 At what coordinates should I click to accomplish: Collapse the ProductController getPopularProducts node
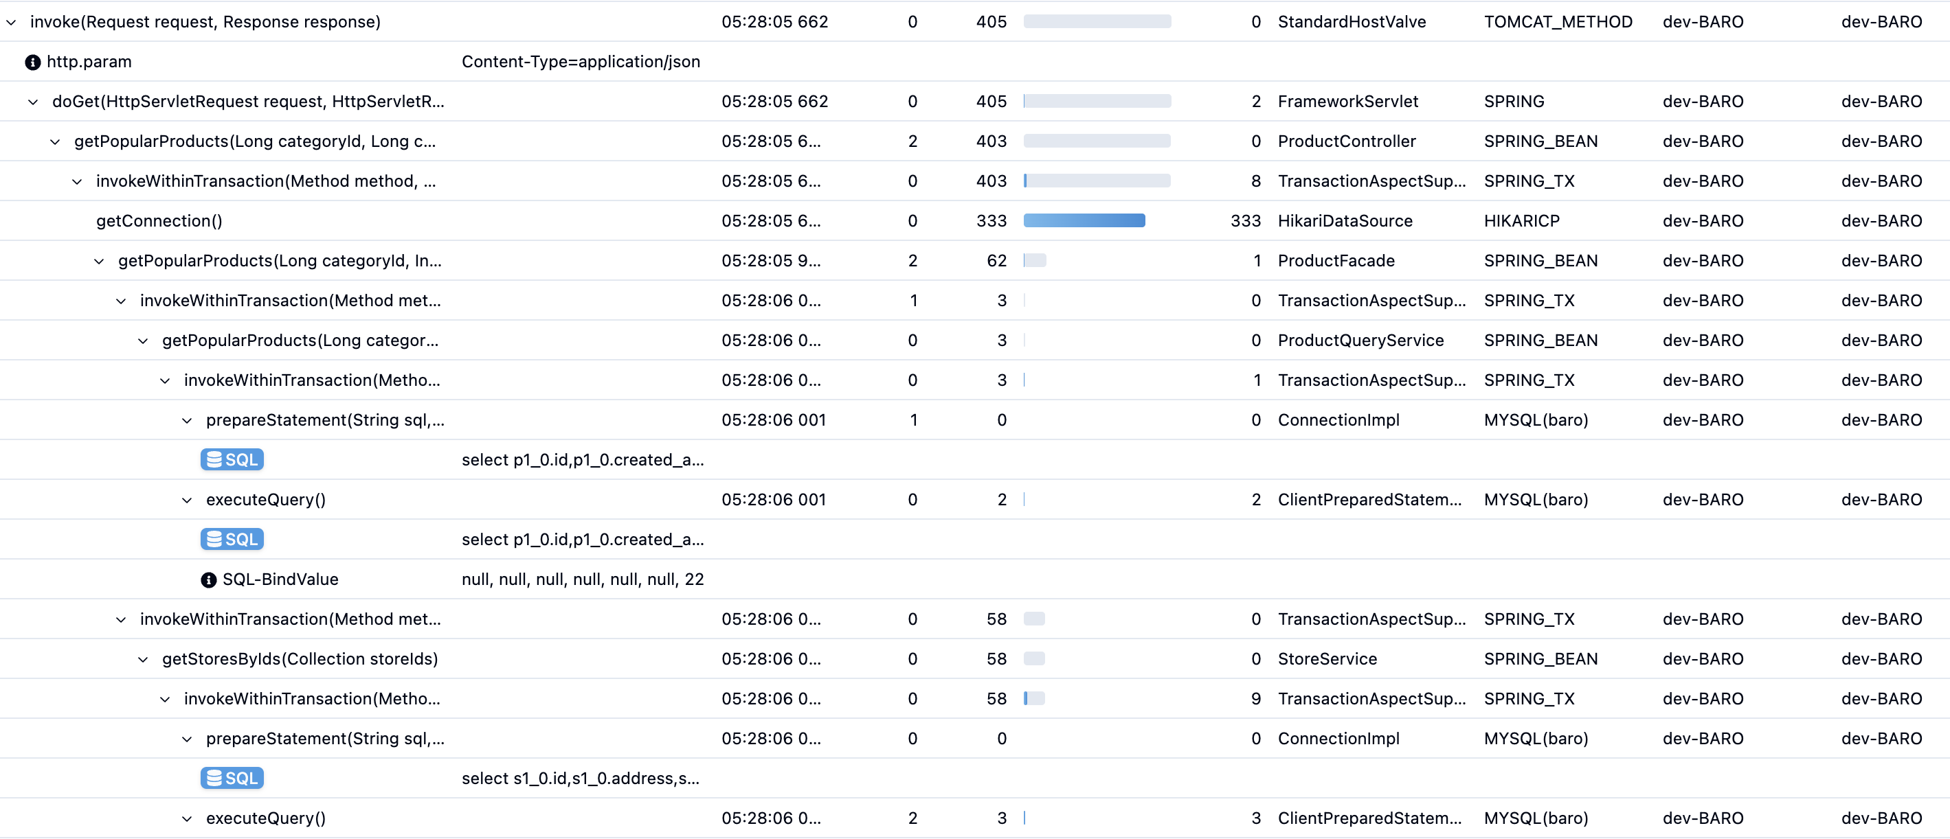point(55,141)
